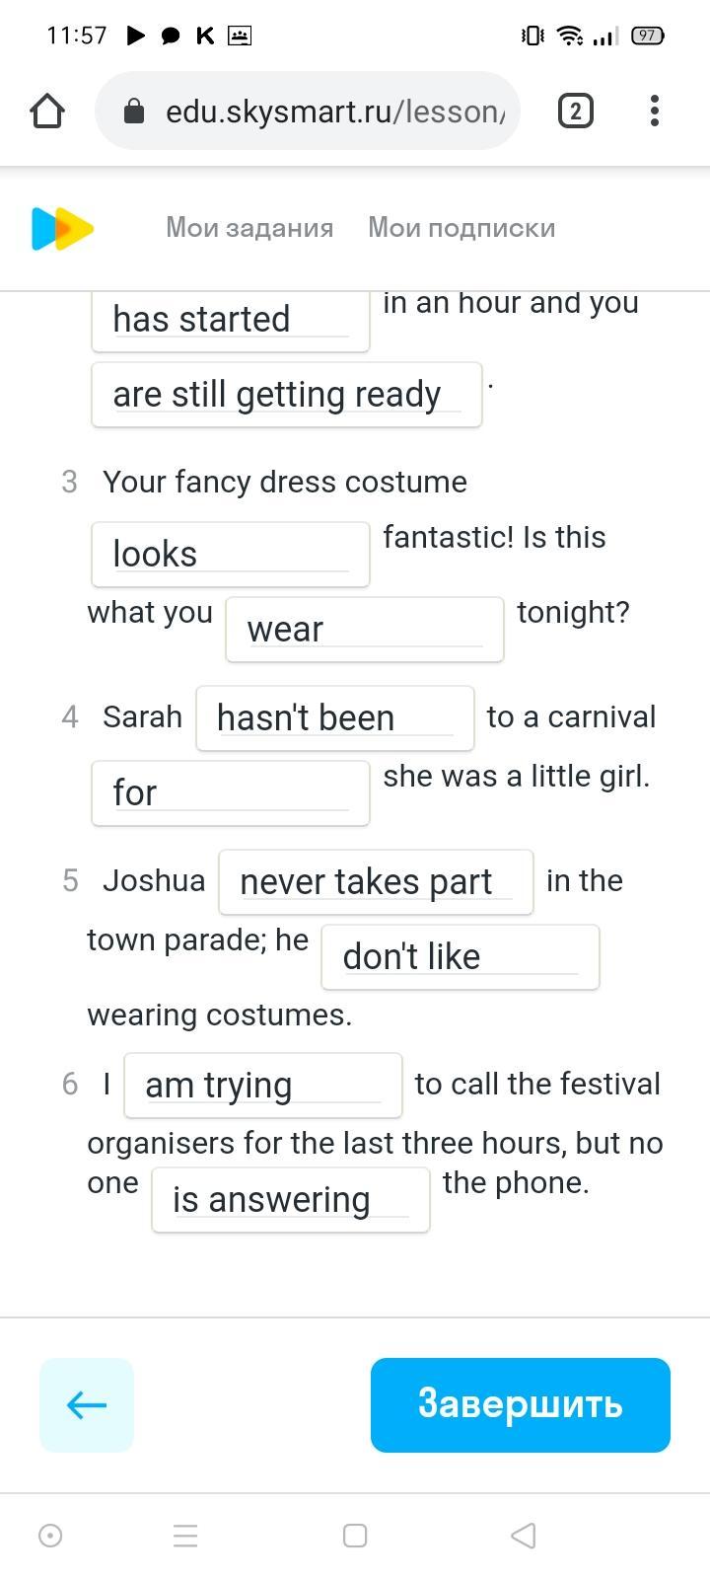Edit the "wear" answer field
This screenshot has height=1579, width=710.
tap(365, 630)
